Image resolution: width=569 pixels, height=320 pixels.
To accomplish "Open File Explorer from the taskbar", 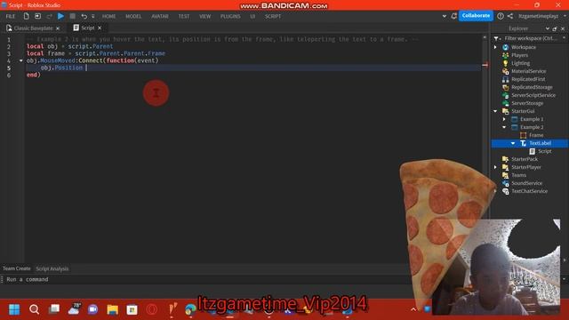I will pyautogui.click(x=113, y=309).
